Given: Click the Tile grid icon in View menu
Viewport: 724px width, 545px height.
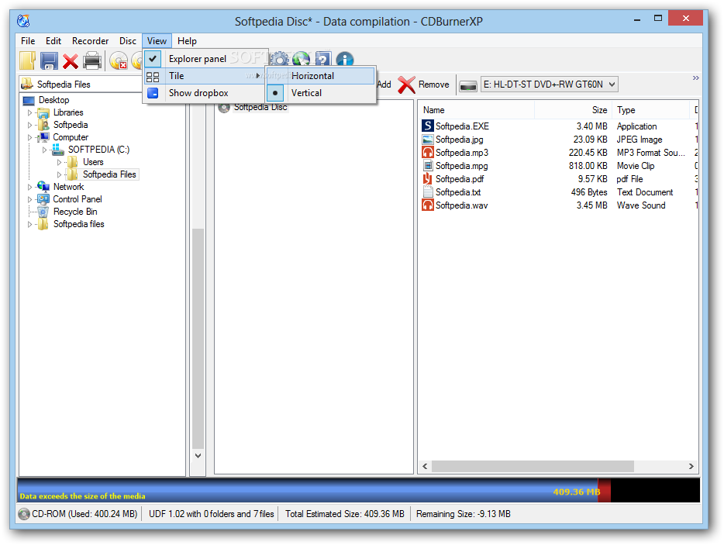Looking at the screenshot, I should [153, 76].
